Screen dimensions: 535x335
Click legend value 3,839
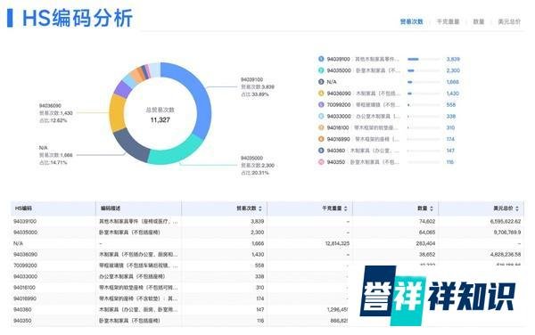453,59
